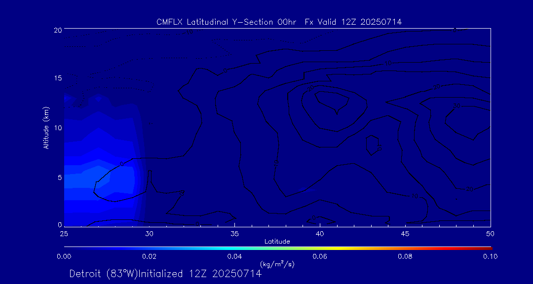Screen dimensions: 533x284
Task: Click the colorbar value 0.08
Action: coord(405,256)
